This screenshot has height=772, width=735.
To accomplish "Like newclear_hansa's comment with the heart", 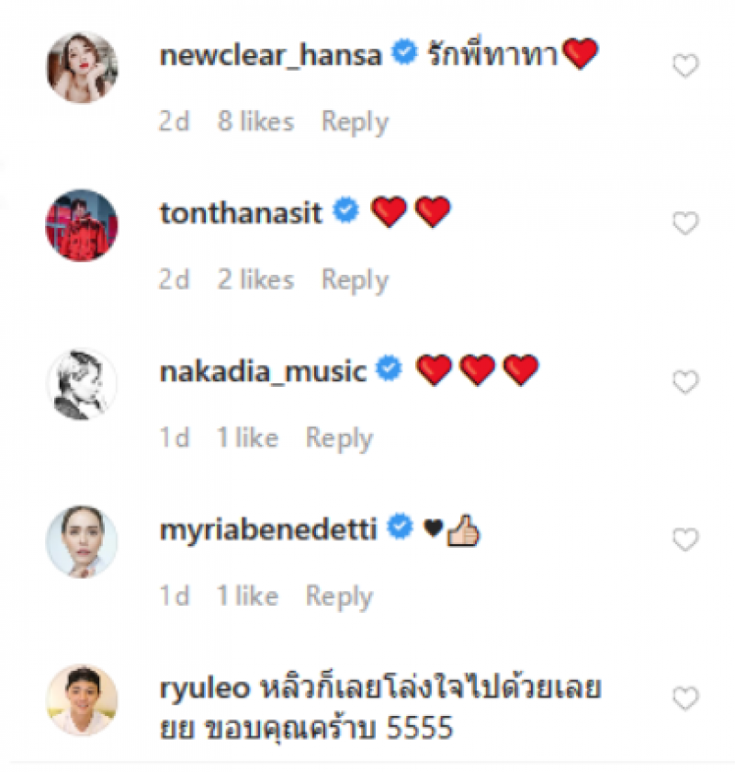I will click(685, 66).
